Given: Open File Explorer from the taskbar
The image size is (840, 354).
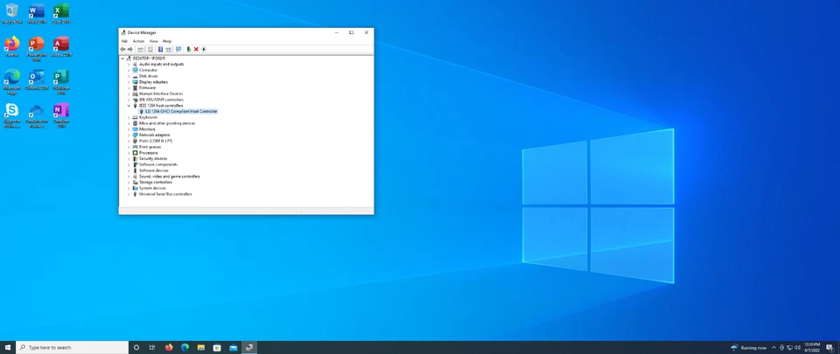Looking at the screenshot, I should (x=201, y=348).
